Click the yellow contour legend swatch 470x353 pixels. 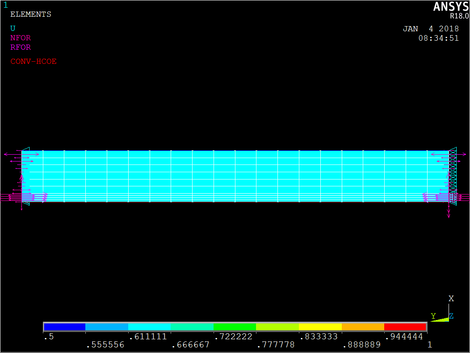pos(320,327)
